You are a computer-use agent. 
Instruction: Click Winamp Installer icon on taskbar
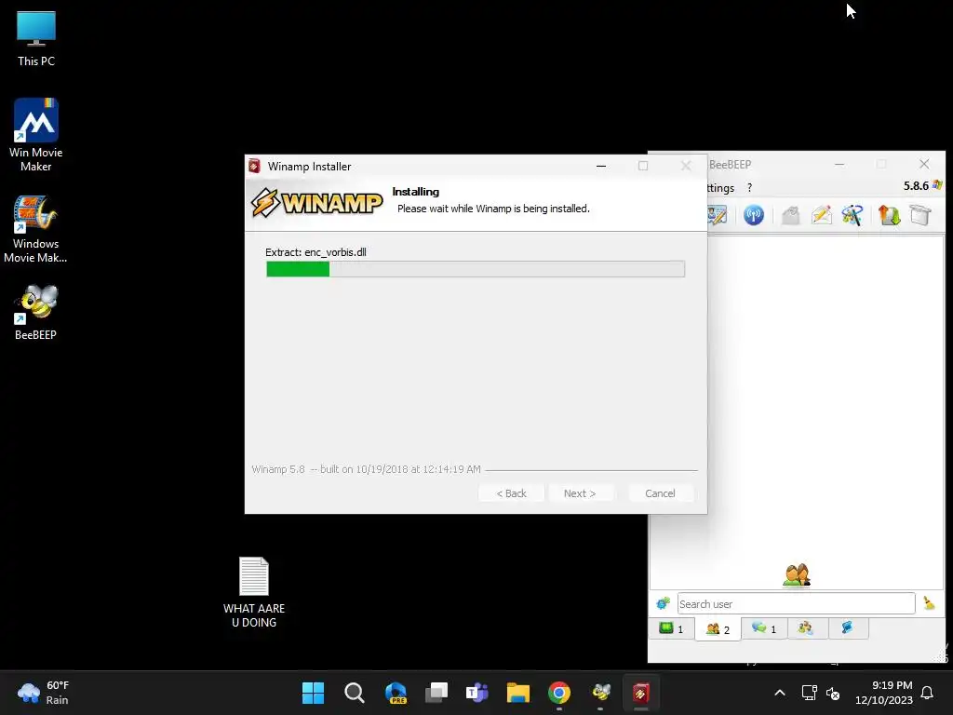641,693
